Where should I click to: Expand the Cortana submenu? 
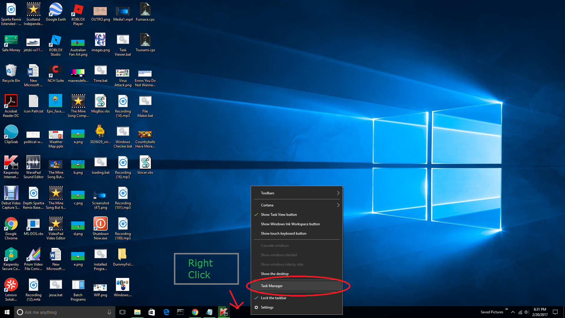(x=297, y=205)
